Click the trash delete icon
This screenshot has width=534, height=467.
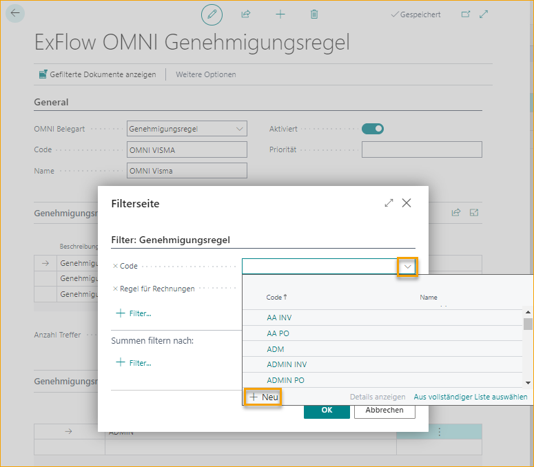[x=314, y=14]
